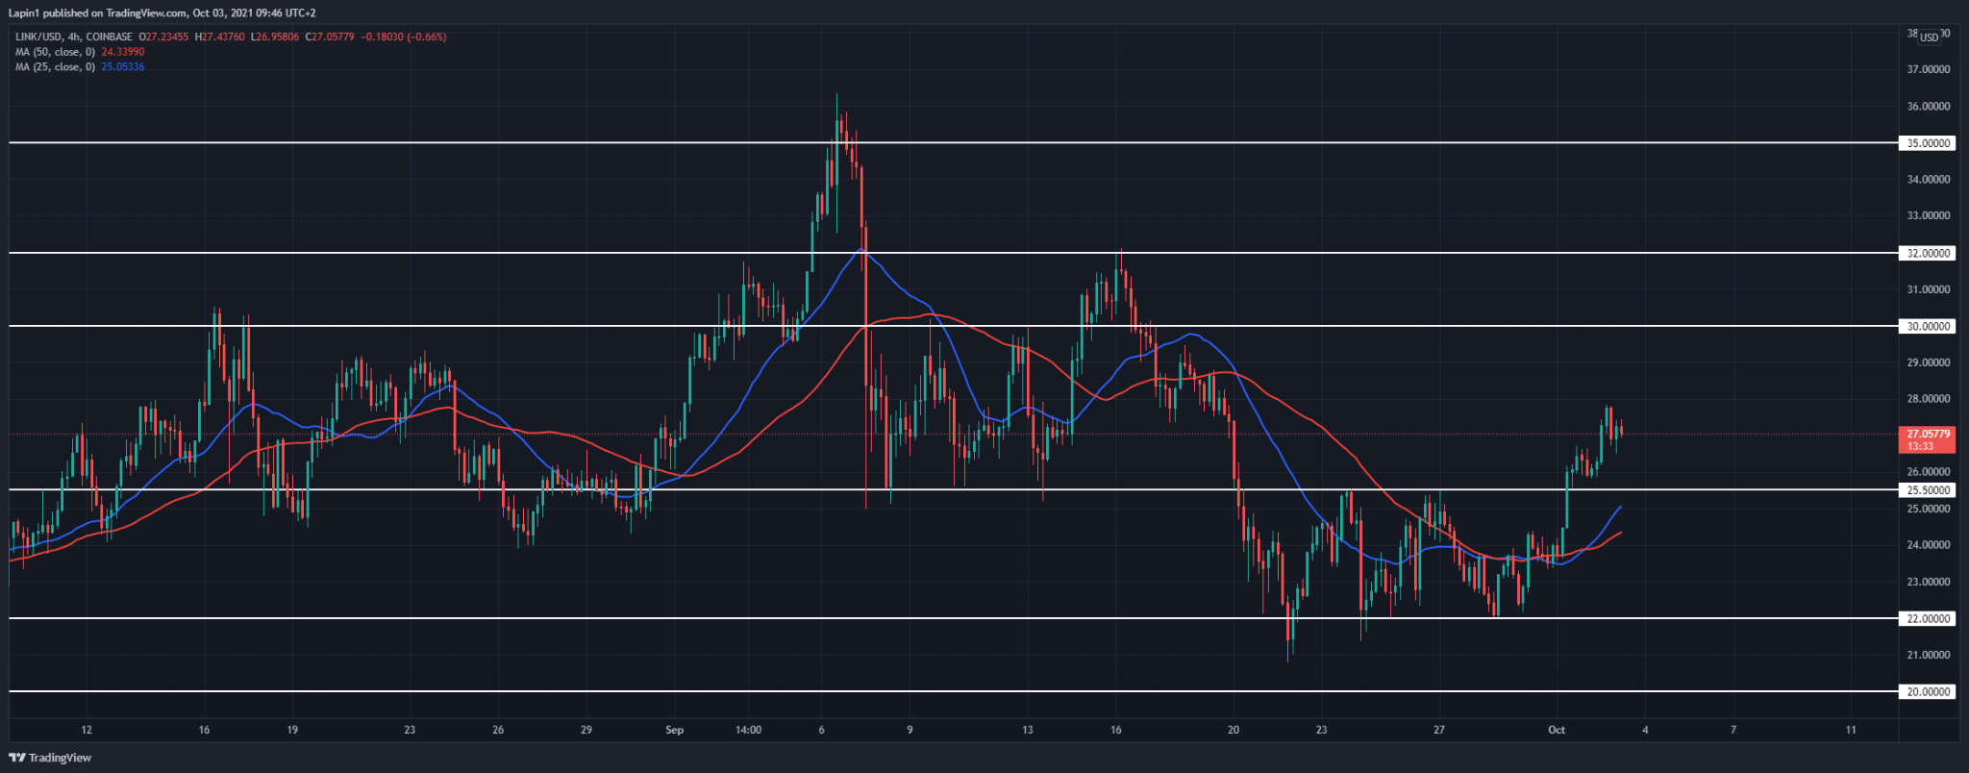Click the Sep label on time axis
1969x773 pixels.
pyautogui.click(x=675, y=731)
